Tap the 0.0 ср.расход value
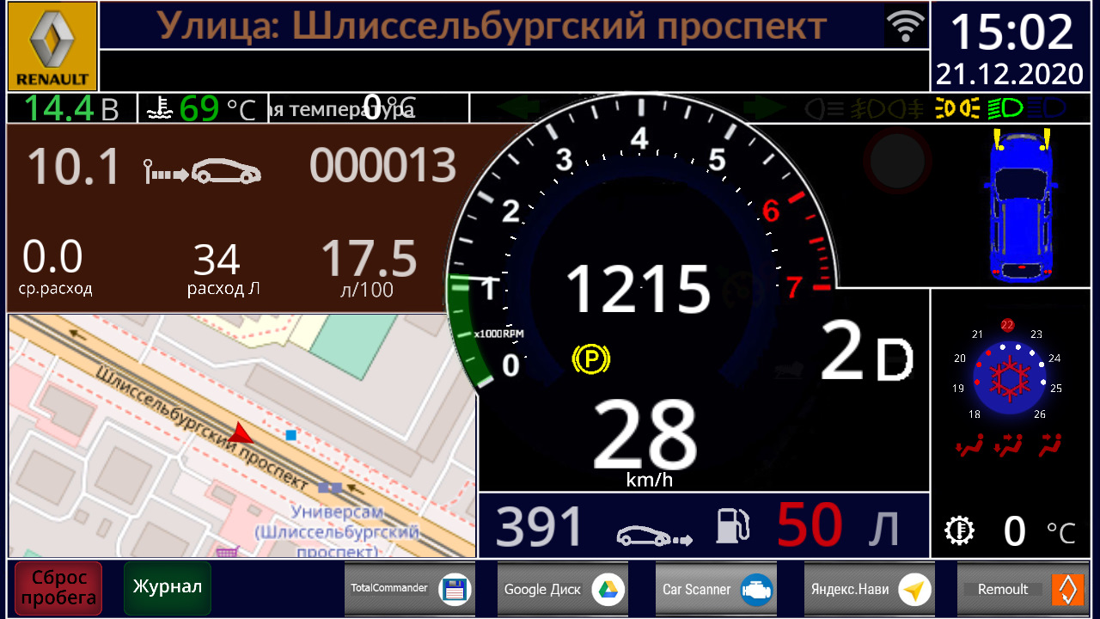Image resolution: width=1100 pixels, height=619 pixels. [52, 257]
